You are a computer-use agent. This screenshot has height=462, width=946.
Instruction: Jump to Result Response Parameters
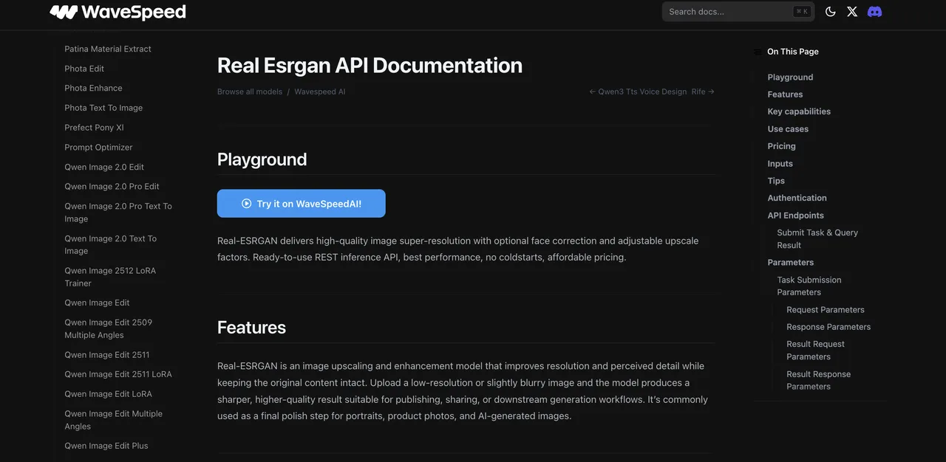pos(818,380)
